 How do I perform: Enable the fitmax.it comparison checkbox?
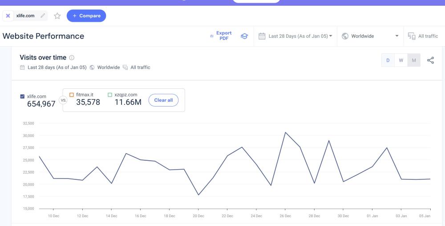[72, 95]
